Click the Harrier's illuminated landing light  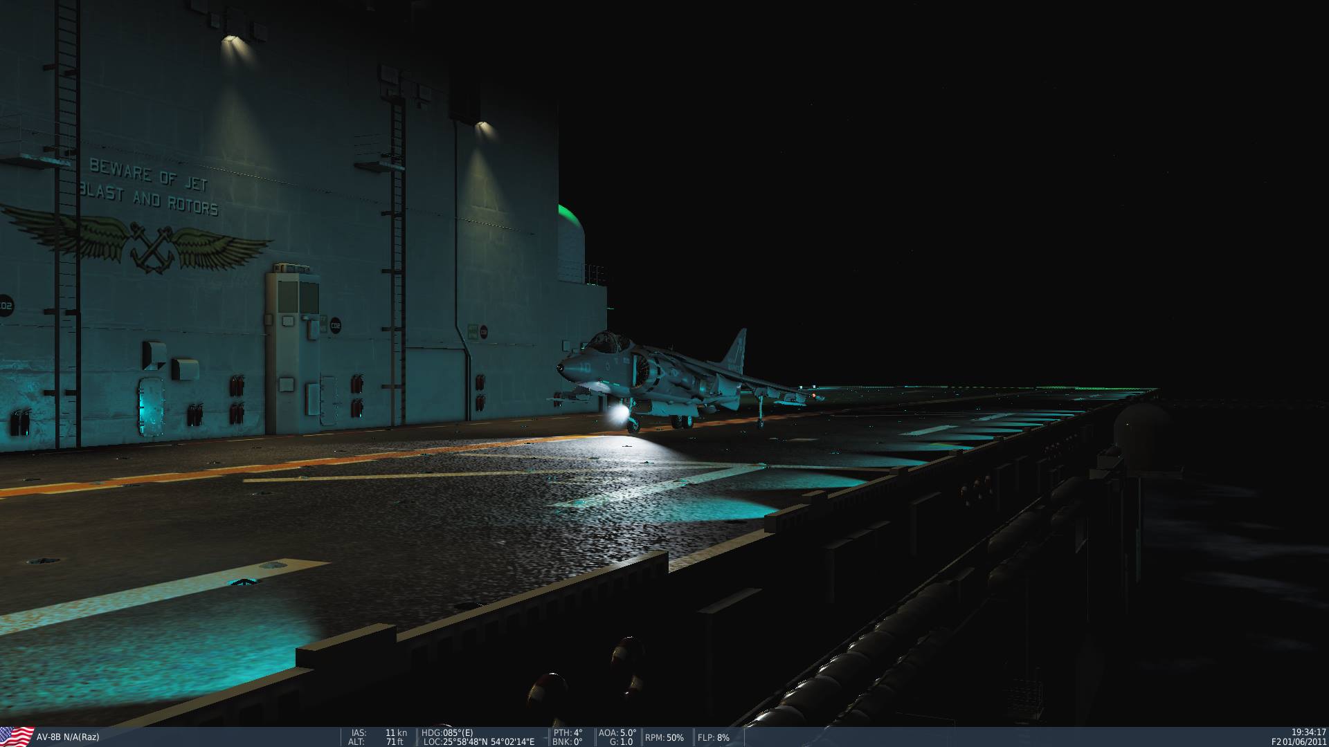(x=620, y=414)
